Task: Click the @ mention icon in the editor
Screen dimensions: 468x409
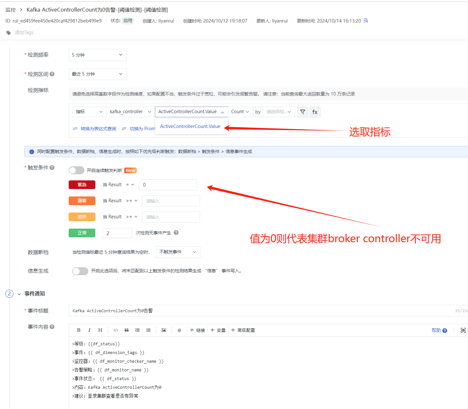Action: (179, 330)
